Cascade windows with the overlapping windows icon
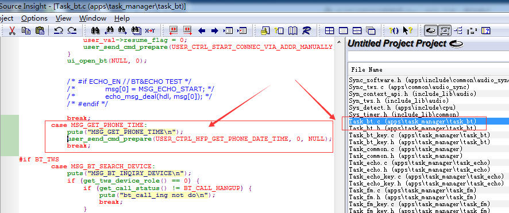The width and height of the screenshot is (509, 213). [x=371, y=31]
